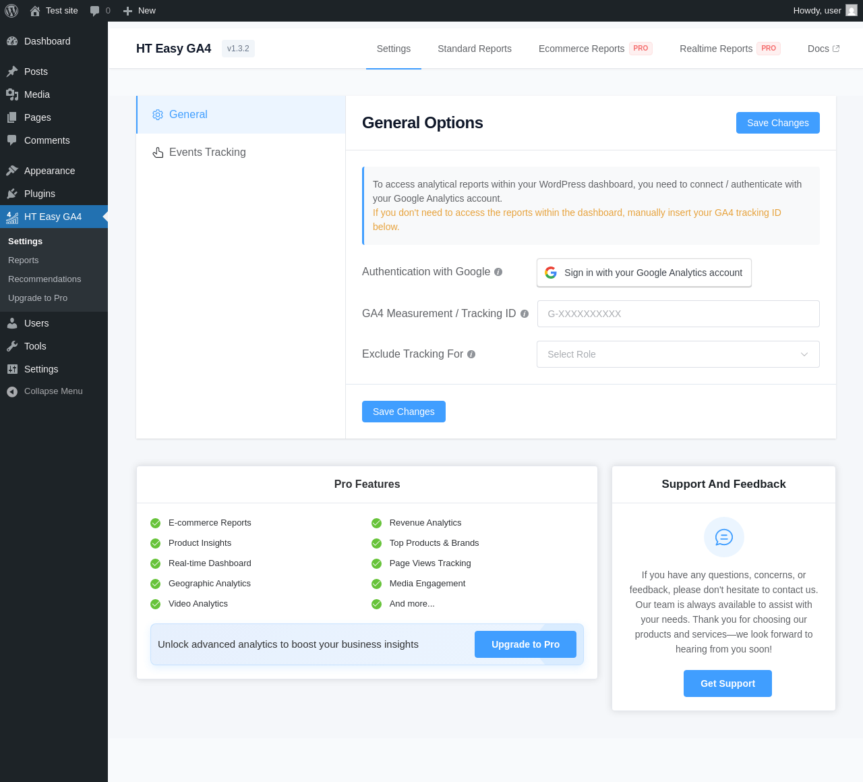Click the Settings sliders icon in sidebar
863x782 pixels.
[x=12, y=369]
